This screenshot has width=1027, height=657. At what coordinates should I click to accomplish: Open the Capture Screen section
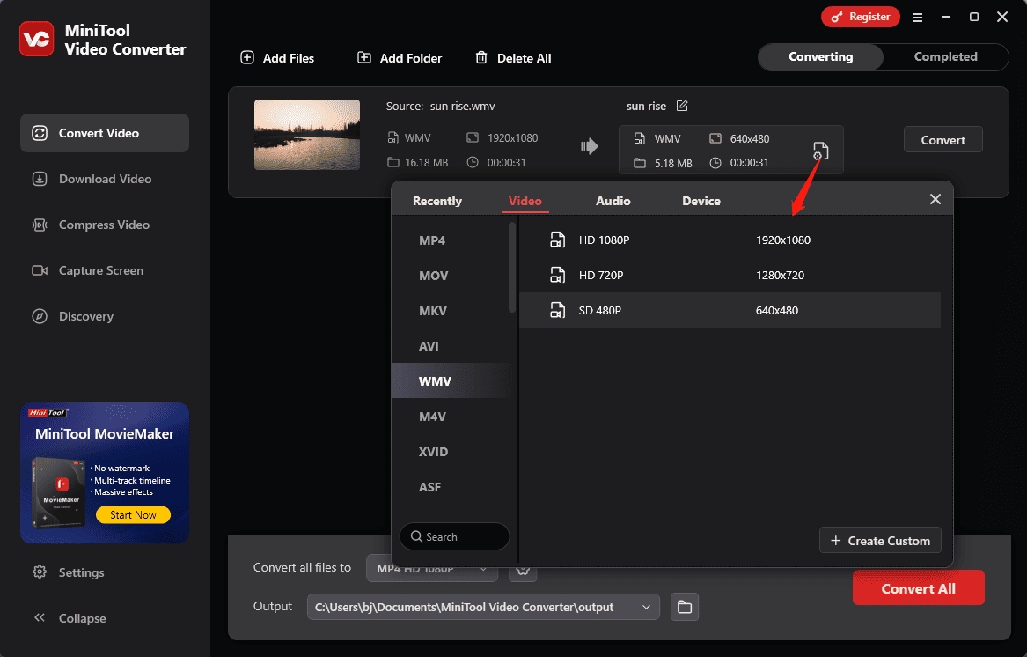click(x=105, y=270)
